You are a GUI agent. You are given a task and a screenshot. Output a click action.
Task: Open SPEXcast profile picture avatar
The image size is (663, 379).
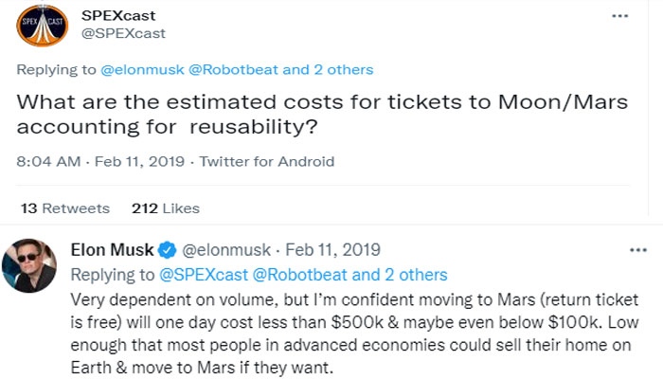click(x=42, y=25)
